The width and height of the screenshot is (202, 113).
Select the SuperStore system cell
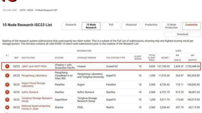(61, 100)
